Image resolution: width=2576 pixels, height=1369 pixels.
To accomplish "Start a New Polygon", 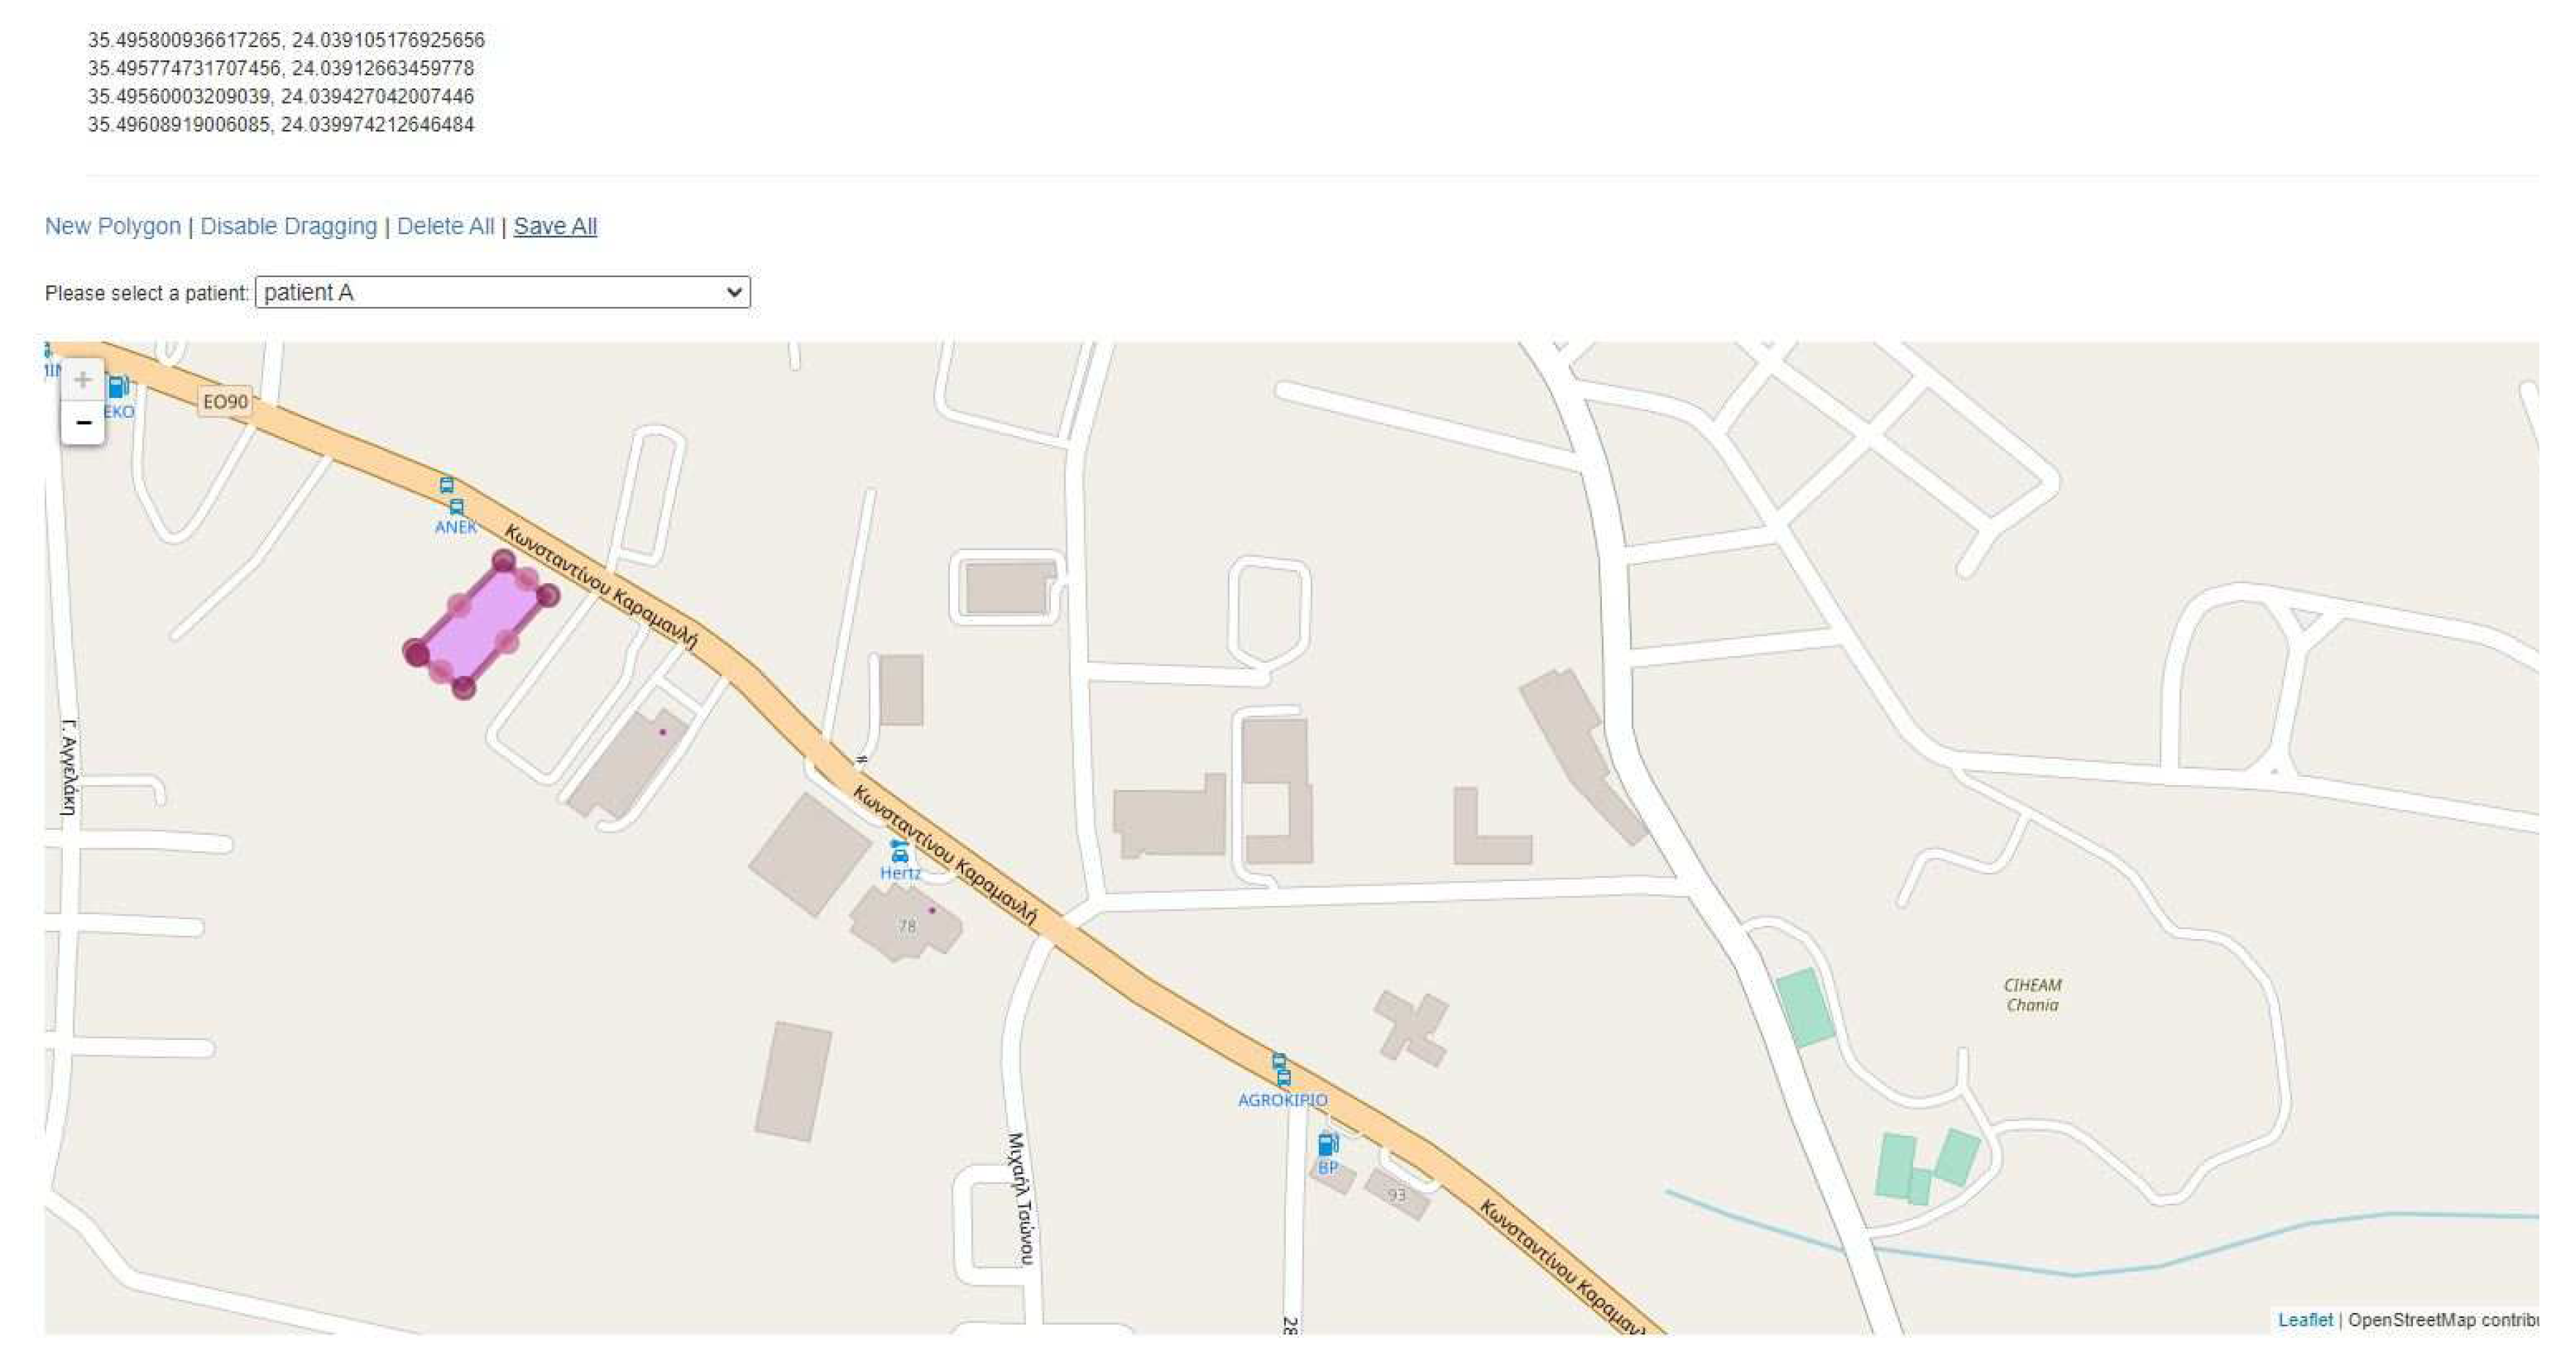I will [113, 227].
